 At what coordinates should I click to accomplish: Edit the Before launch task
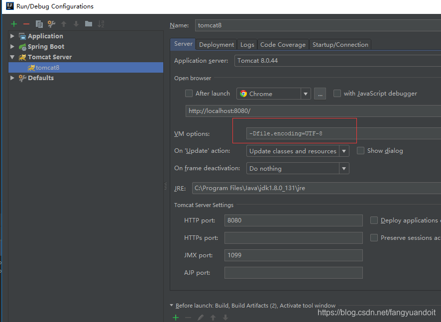tap(201, 318)
